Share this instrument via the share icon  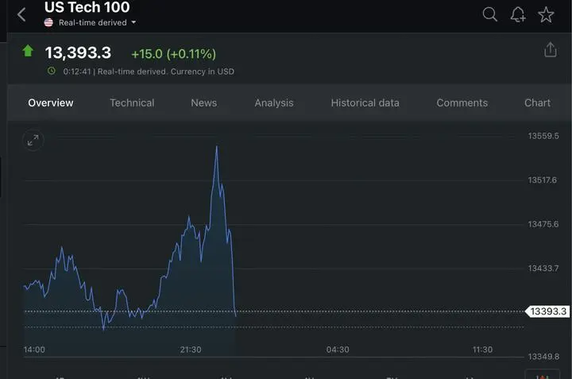click(x=550, y=50)
